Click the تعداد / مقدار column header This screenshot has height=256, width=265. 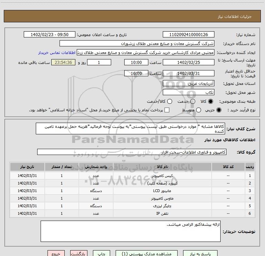coord(62,167)
